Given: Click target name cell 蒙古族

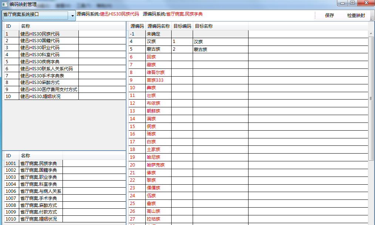Looking at the screenshot, I should coord(220,49).
